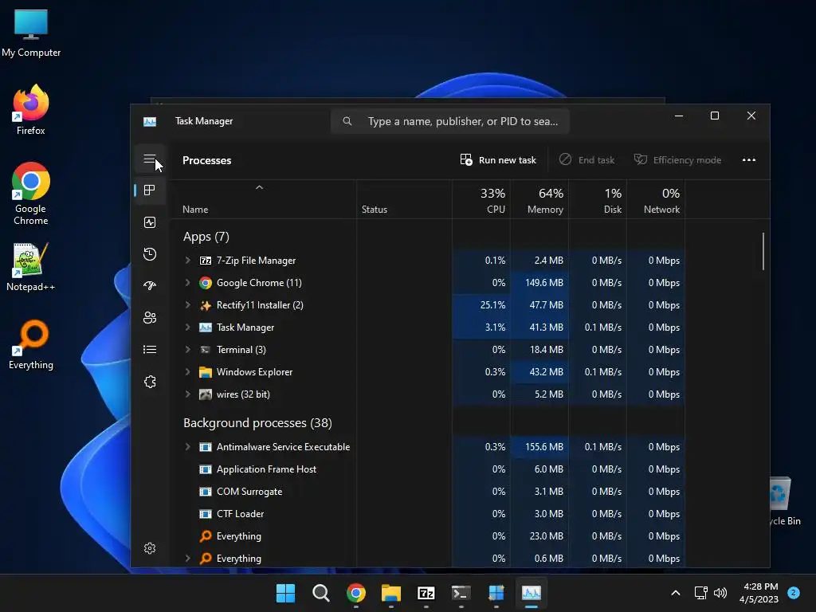Open the Windows Start button on taskbar
The image size is (816, 612).
[285, 593]
